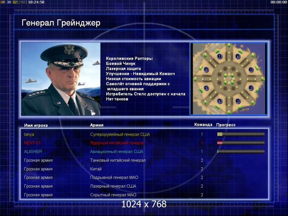The width and height of the screenshot is (288, 216).
Task: Click team number in NEXT-01's row
Action: tap(202, 143)
